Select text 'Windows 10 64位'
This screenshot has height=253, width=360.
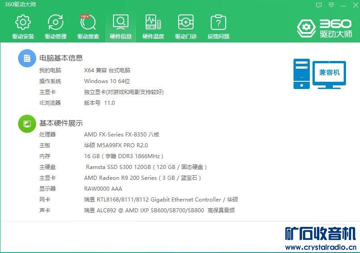tap(107, 81)
